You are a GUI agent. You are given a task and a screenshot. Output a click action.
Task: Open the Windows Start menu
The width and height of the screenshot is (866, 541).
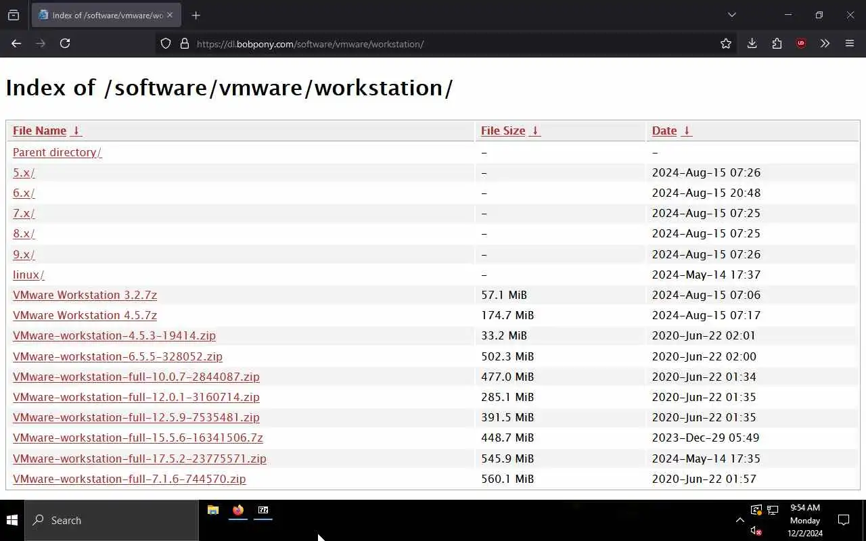point(12,520)
